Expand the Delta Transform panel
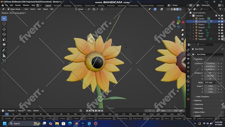 [x=202, y=96]
